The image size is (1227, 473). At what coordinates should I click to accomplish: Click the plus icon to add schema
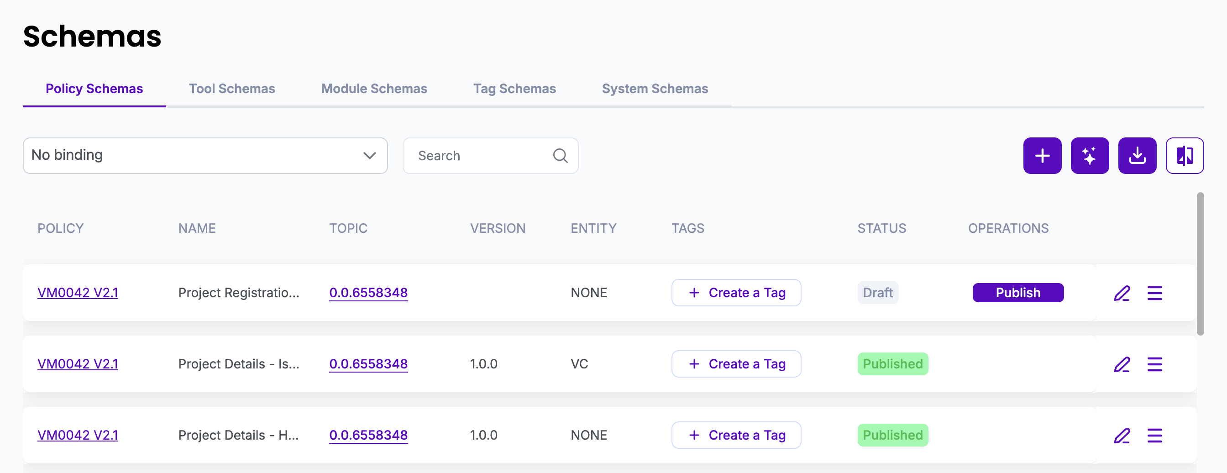point(1042,156)
